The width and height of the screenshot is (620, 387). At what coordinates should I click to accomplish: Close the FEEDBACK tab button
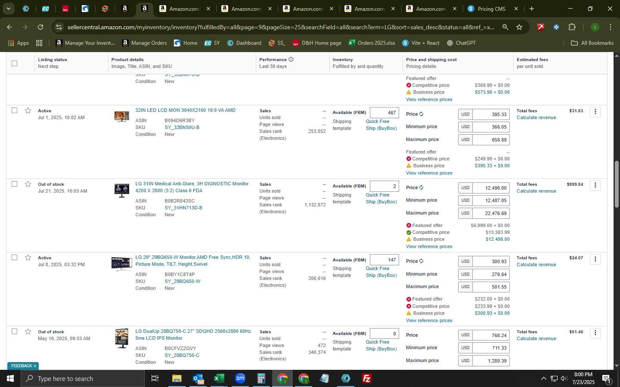click(x=35, y=366)
